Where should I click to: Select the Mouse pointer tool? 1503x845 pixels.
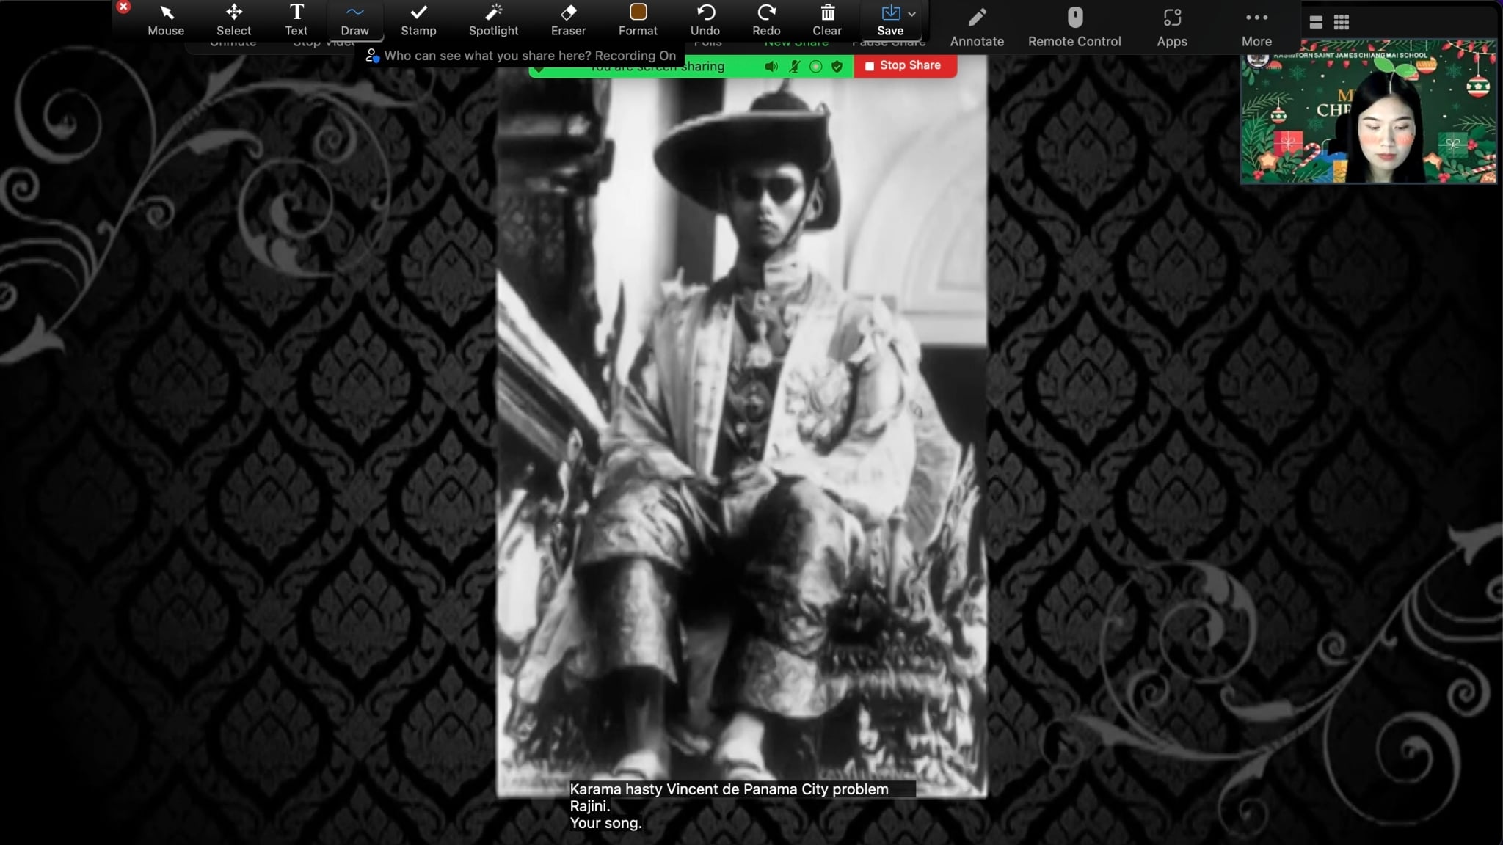click(x=166, y=20)
